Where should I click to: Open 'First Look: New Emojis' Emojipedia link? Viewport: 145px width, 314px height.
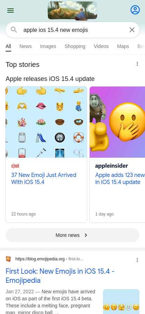pyautogui.click(x=60, y=276)
